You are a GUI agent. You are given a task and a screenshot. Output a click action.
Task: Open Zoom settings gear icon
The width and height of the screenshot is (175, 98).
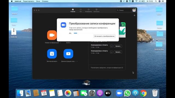point(135,16)
